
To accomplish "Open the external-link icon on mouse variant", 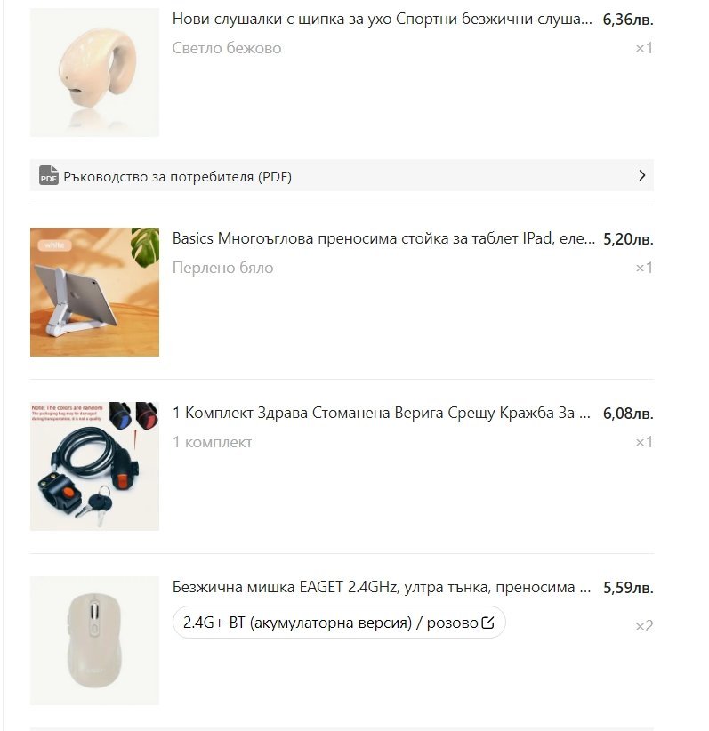I will (x=487, y=623).
